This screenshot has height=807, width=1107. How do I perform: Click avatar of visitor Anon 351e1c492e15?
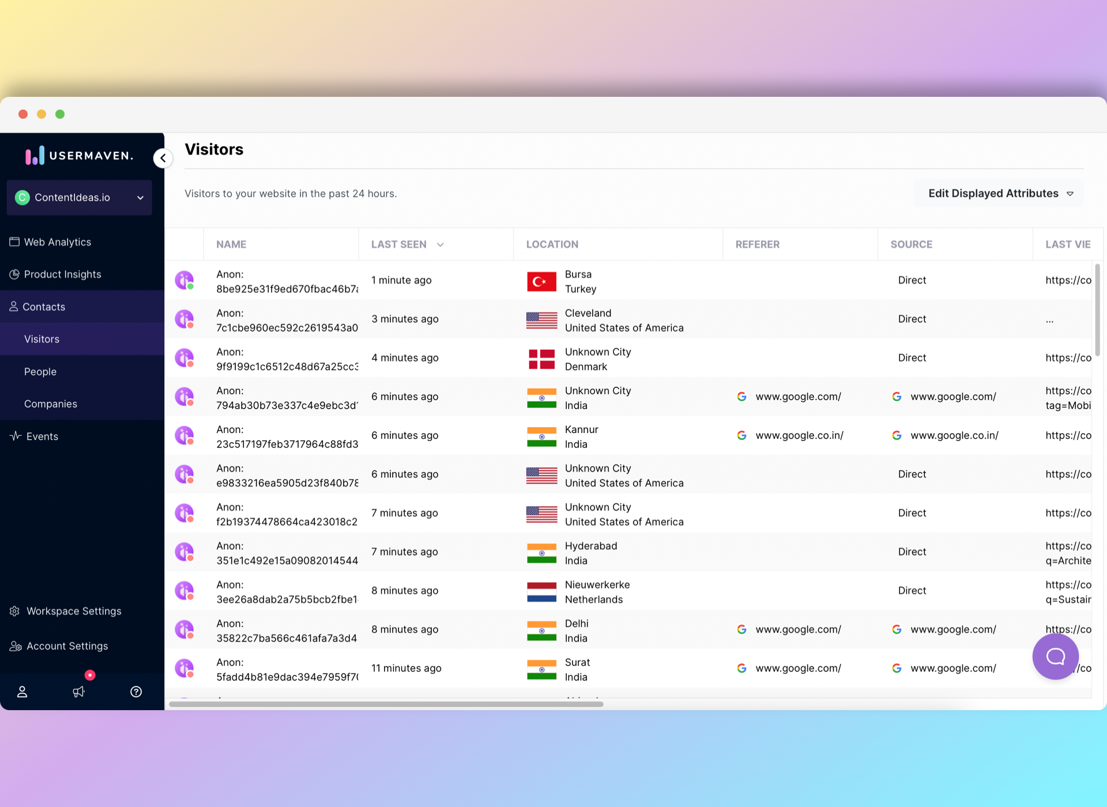coord(184,552)
